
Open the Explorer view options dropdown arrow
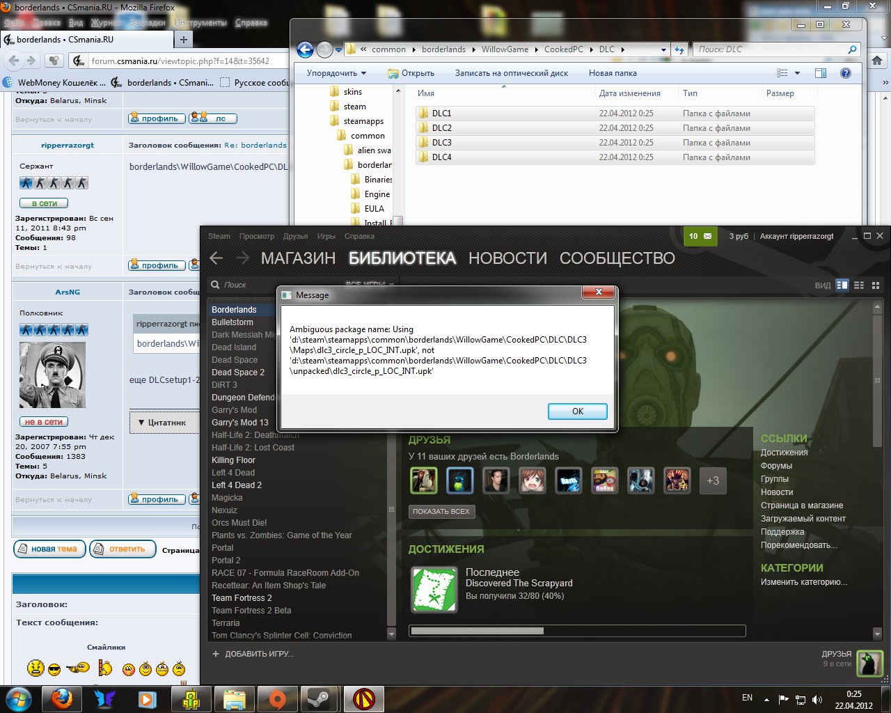tap(797, 73)
